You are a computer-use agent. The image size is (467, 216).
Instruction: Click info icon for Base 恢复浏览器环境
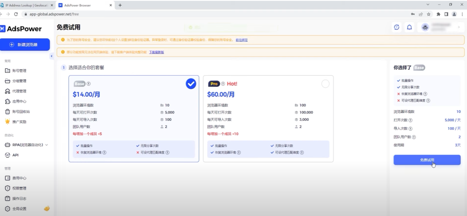click(x=104, y=152)
